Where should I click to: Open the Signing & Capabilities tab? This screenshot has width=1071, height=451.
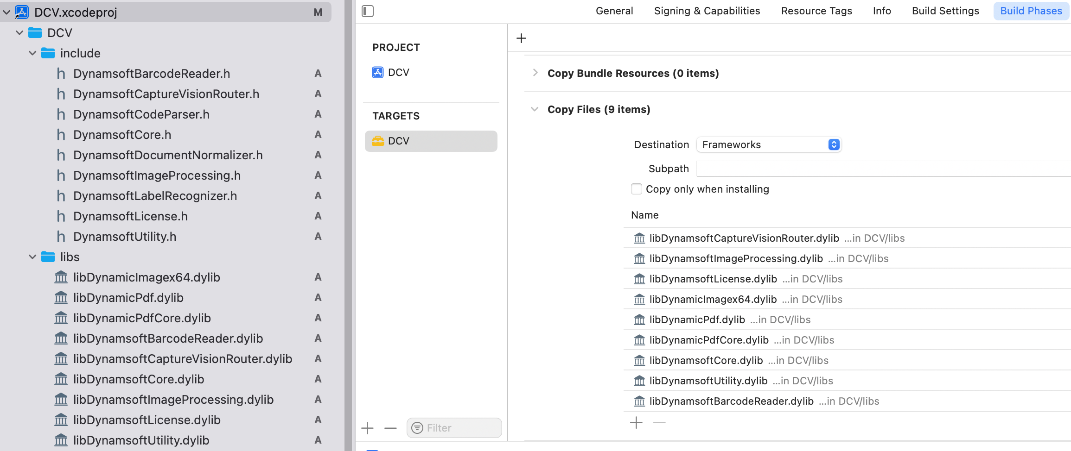pos(707,11)
